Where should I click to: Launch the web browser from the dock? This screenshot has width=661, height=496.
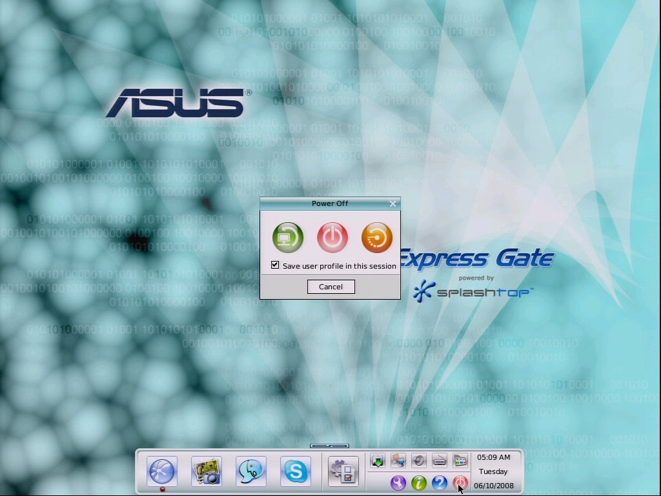[161, 472]
